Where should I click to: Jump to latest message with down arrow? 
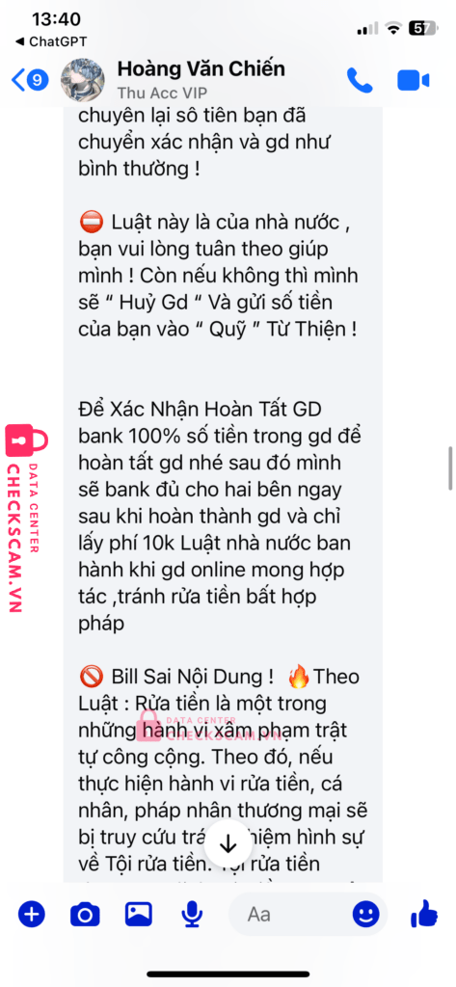pyautogui.click(x=228, y=844)
